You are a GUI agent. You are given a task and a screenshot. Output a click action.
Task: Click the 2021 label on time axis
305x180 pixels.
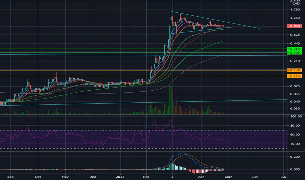tap(120, 177)
